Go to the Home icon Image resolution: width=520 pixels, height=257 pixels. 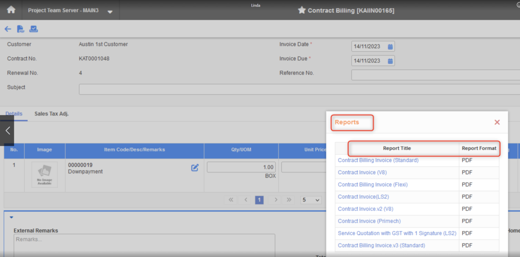[x=10, y=10]
